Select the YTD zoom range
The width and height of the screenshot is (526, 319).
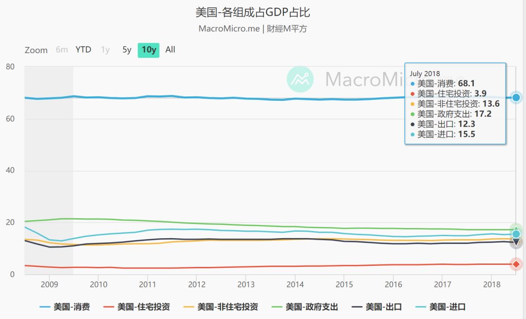point(83,50)
